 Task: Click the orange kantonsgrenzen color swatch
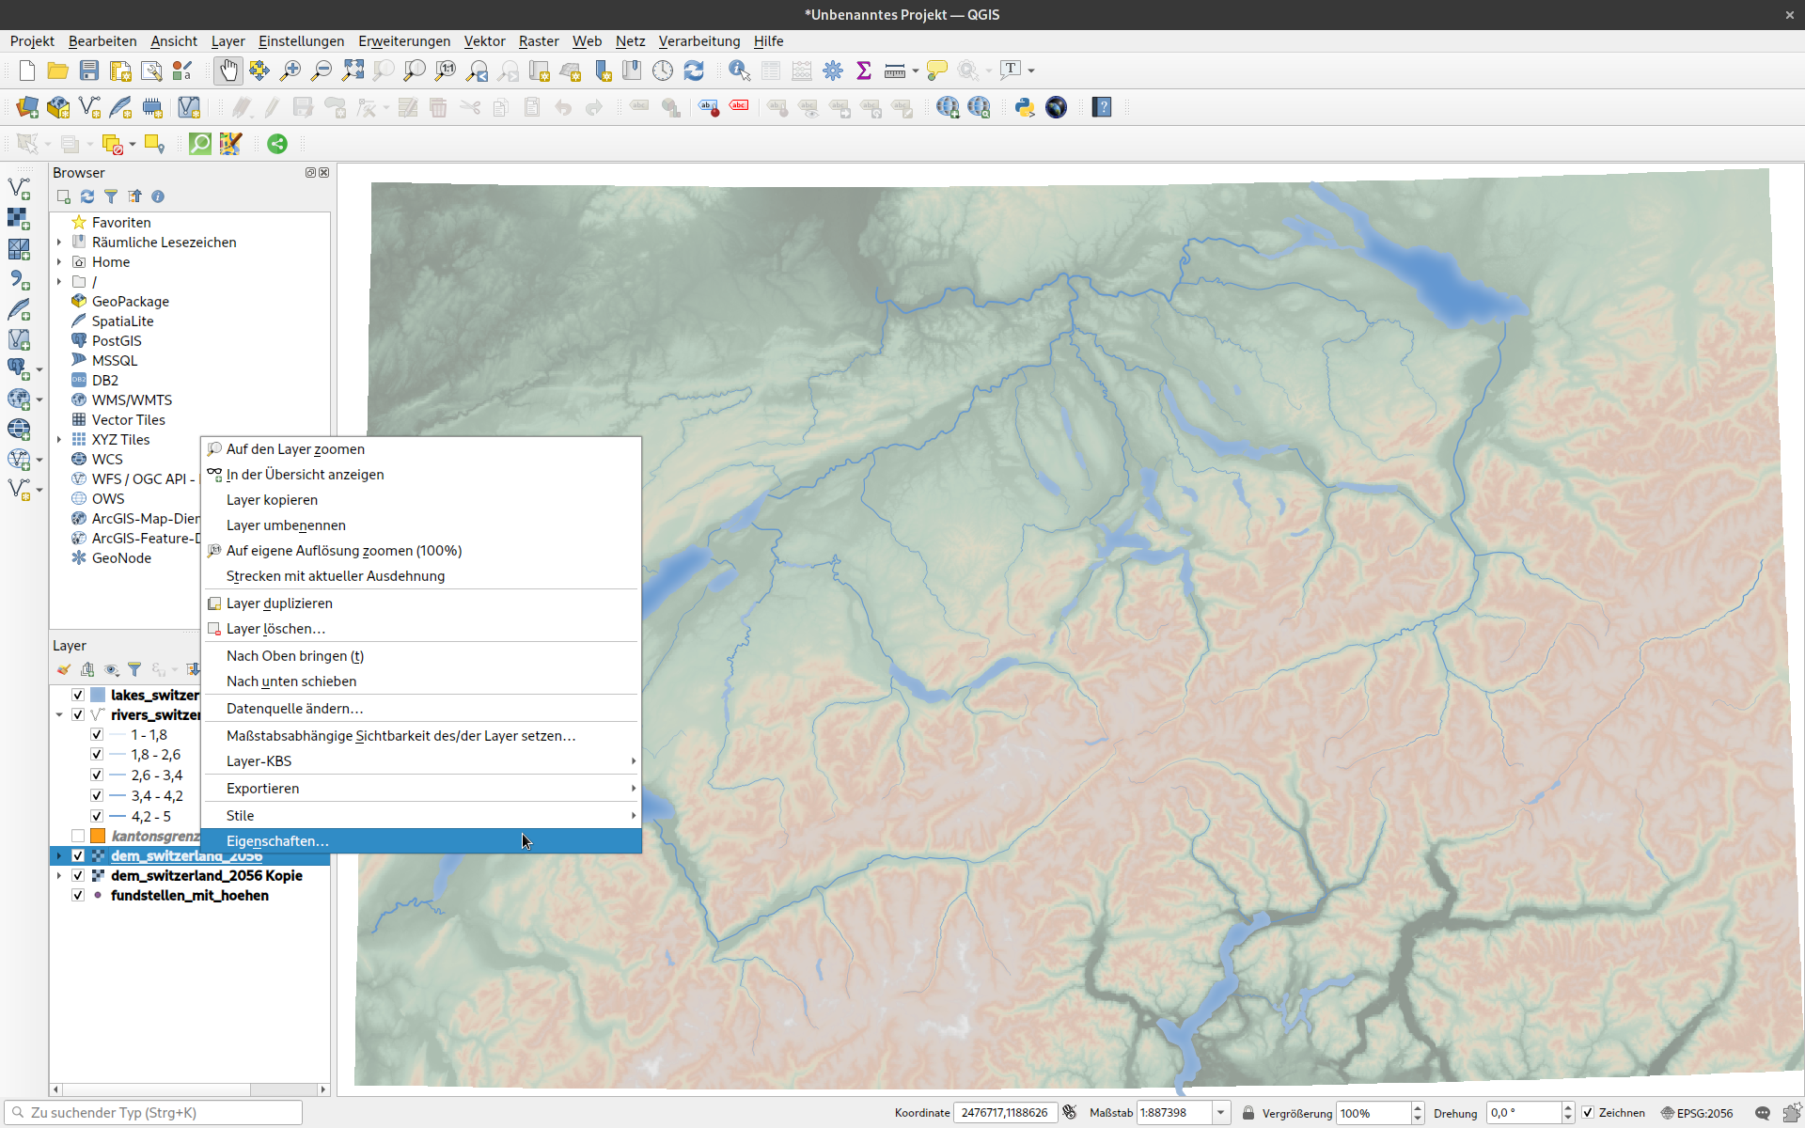pyautogui.click(x=98, y=836)
